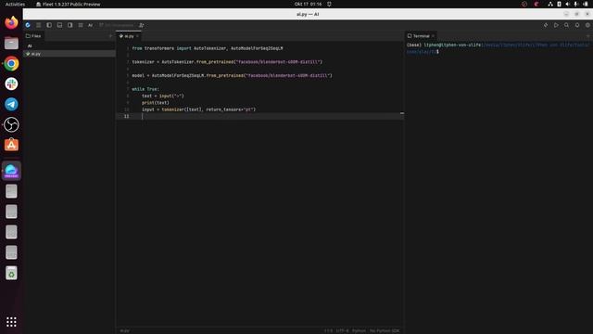Toggle the bottom panel visibility
The image size is (593, 334).
59,25
